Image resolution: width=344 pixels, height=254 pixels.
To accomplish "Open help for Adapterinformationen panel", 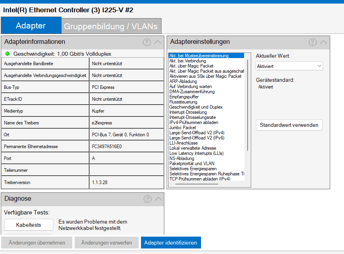I will (x=147, y=42).
